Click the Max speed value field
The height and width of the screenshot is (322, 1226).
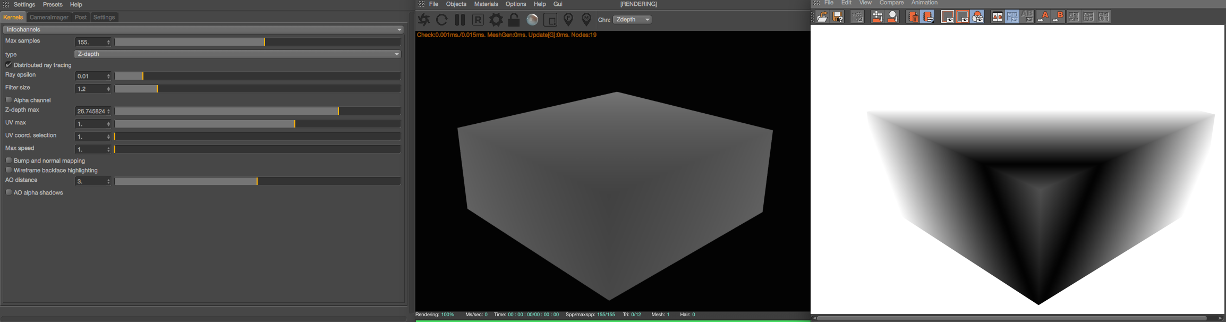tap(90, 149)
